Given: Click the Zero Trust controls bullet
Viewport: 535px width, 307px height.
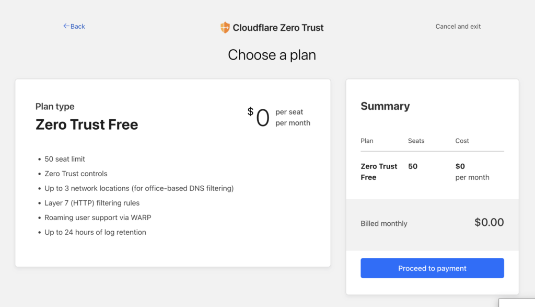Looking at the screenshot, I should click(x=76, y=174).
